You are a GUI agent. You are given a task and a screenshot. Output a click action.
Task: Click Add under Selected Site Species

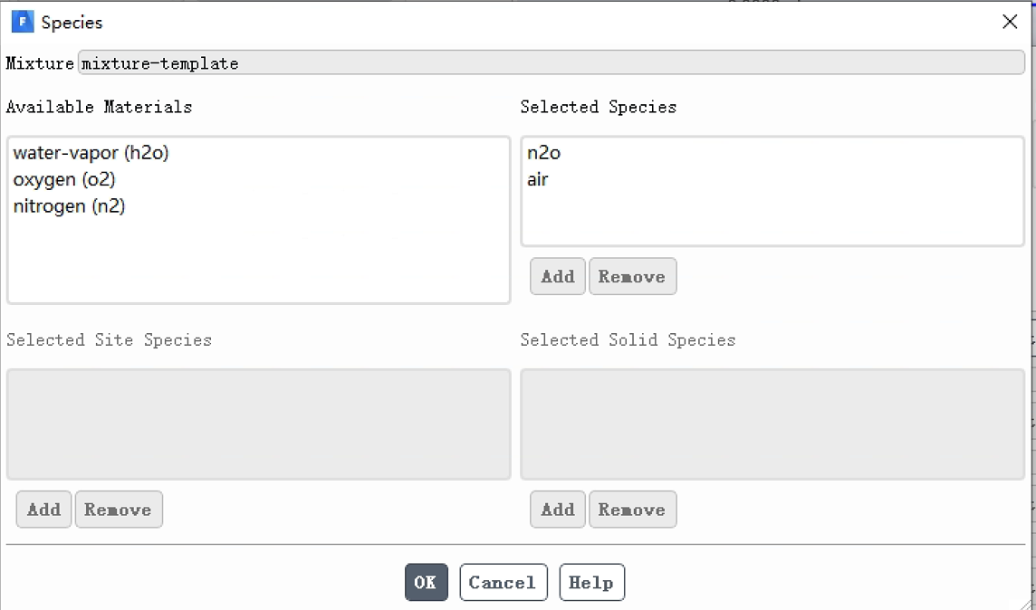(43, 509)
